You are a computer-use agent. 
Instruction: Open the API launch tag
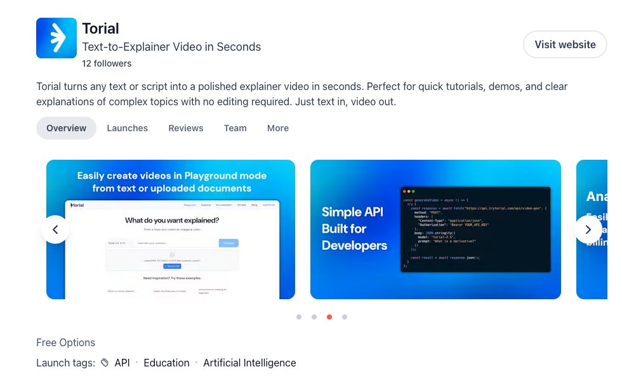(122, 362)
